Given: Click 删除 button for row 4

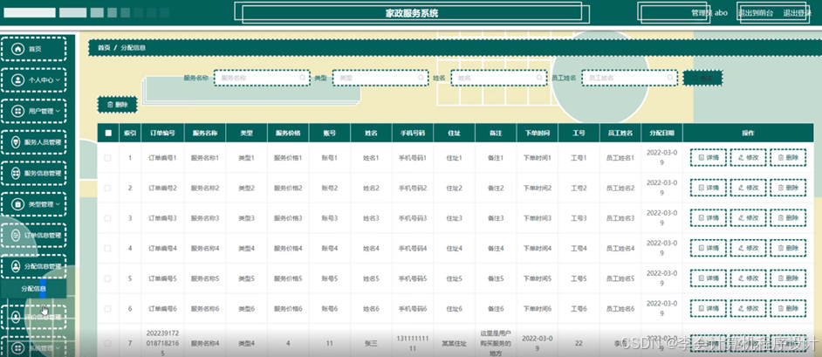Looking at the screenshot, I should coord(788,248).
